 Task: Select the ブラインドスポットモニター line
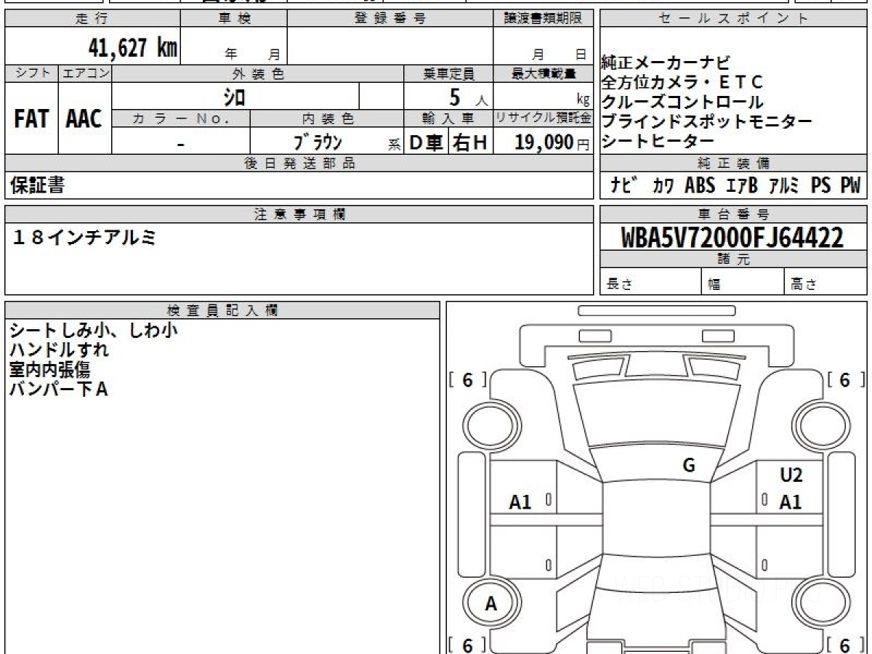707,122
